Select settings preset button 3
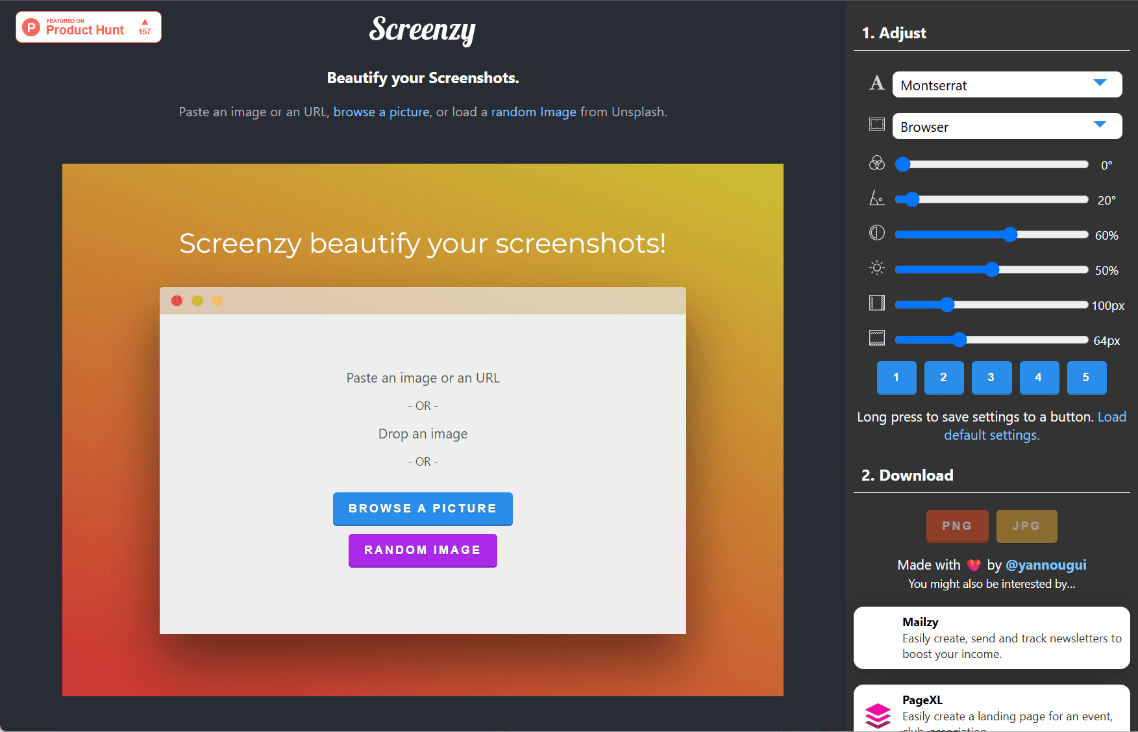 pos(991,377)
